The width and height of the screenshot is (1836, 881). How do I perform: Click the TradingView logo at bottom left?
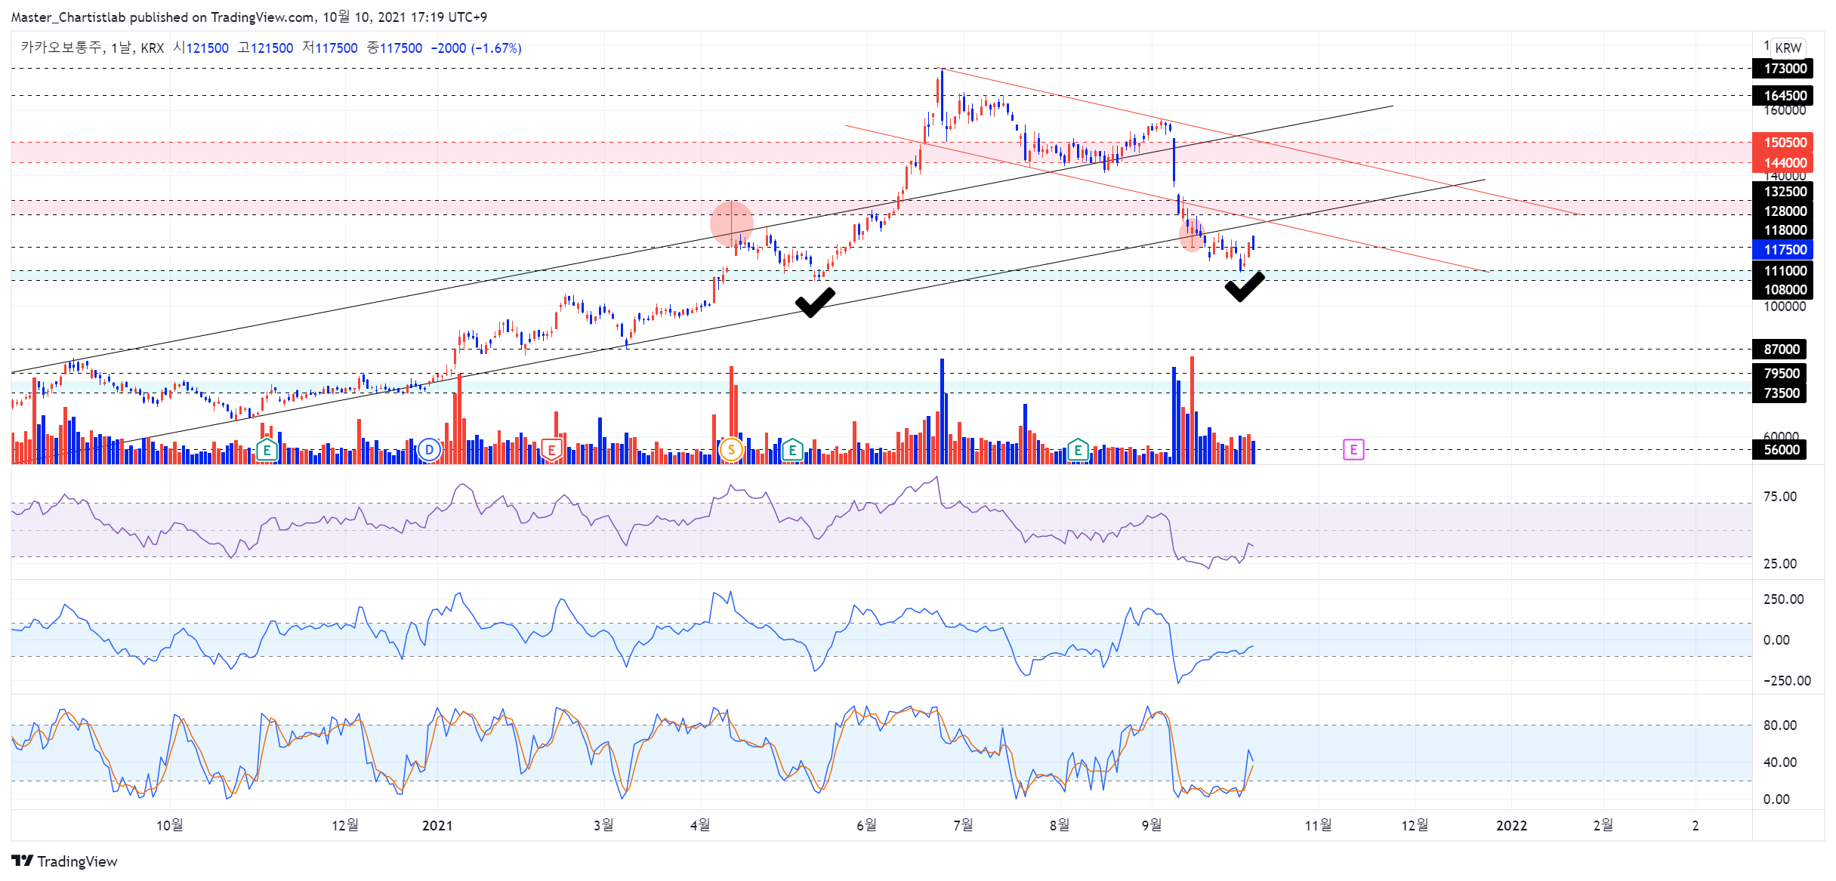point(65,861)
